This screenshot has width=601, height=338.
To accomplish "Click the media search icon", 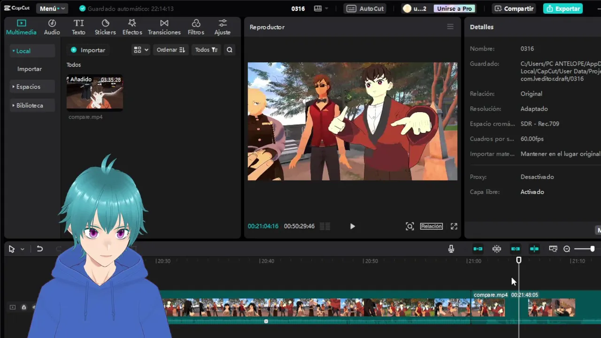I will pyautogui.click(x=229, y=50).
